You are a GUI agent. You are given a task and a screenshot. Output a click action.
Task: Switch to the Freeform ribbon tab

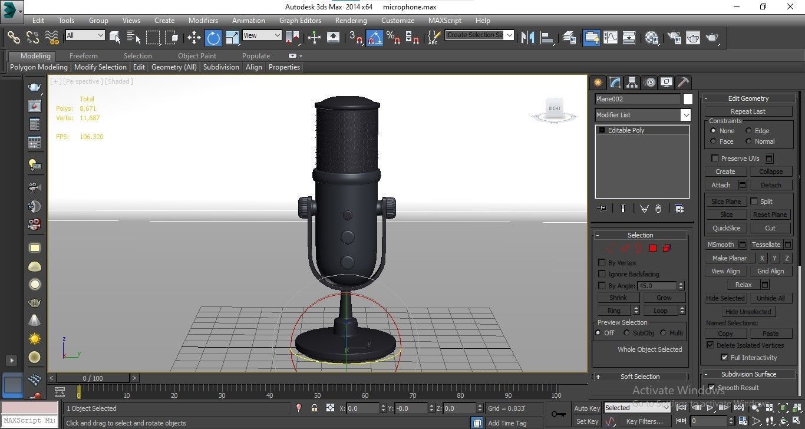[x=84, y=56]
